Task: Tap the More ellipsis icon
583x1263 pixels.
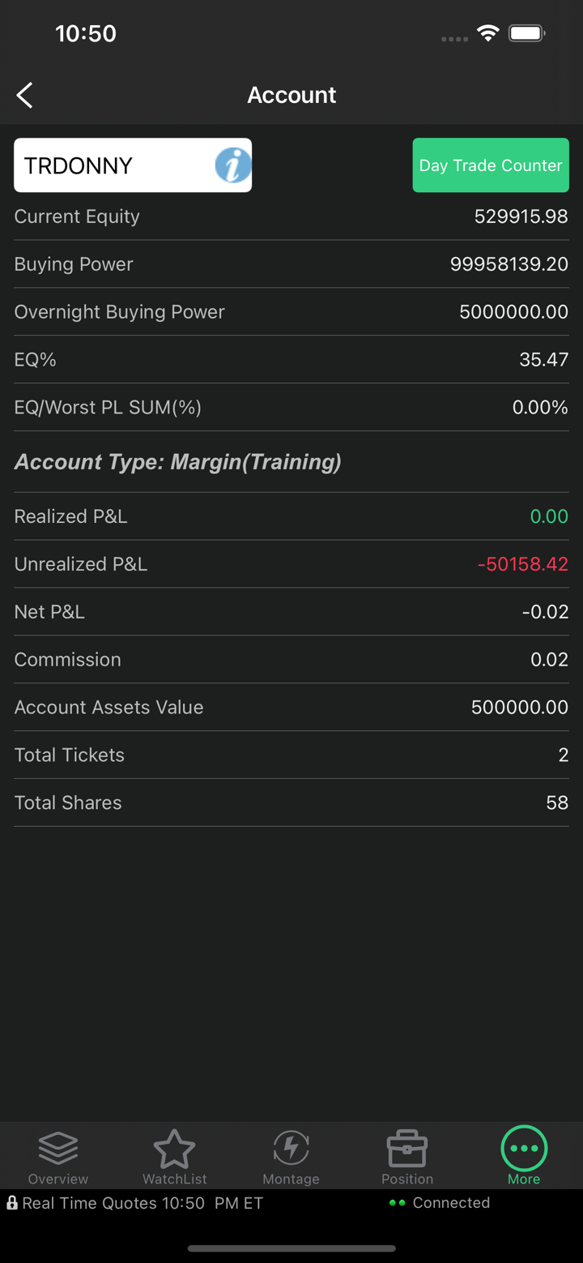Action: [x=524, y=1148]
